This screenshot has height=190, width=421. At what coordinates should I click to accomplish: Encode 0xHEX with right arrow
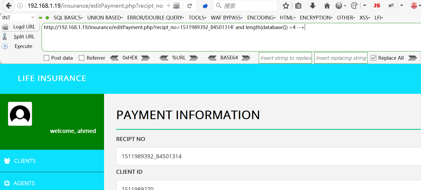coord(145,58)
